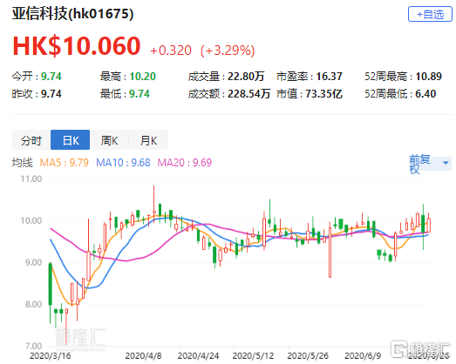Click the 最低 value 9.74
The image size is (456, 364).
pos(140,94)
